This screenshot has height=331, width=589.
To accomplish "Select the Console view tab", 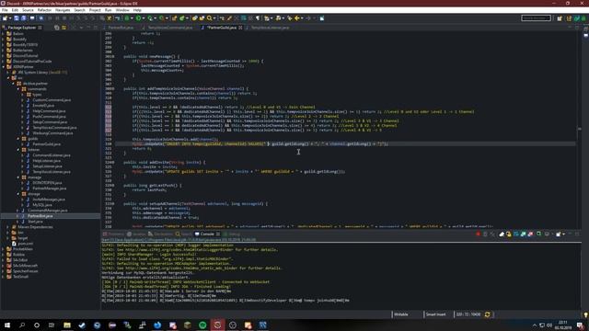I will [206, 234].
